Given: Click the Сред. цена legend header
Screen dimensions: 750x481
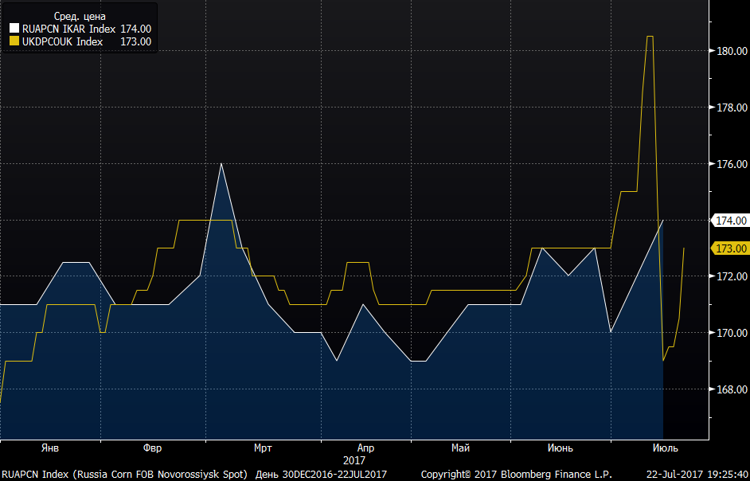Looking at the screenshot, I should pyautogui.click(x=80, y=17).
